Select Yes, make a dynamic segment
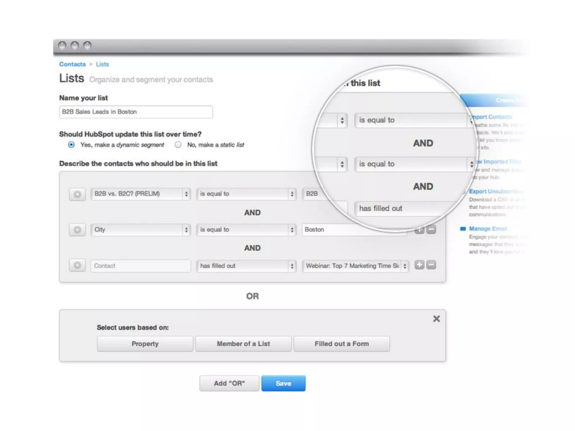The image size is (575, 431). [x=72, y=145]
